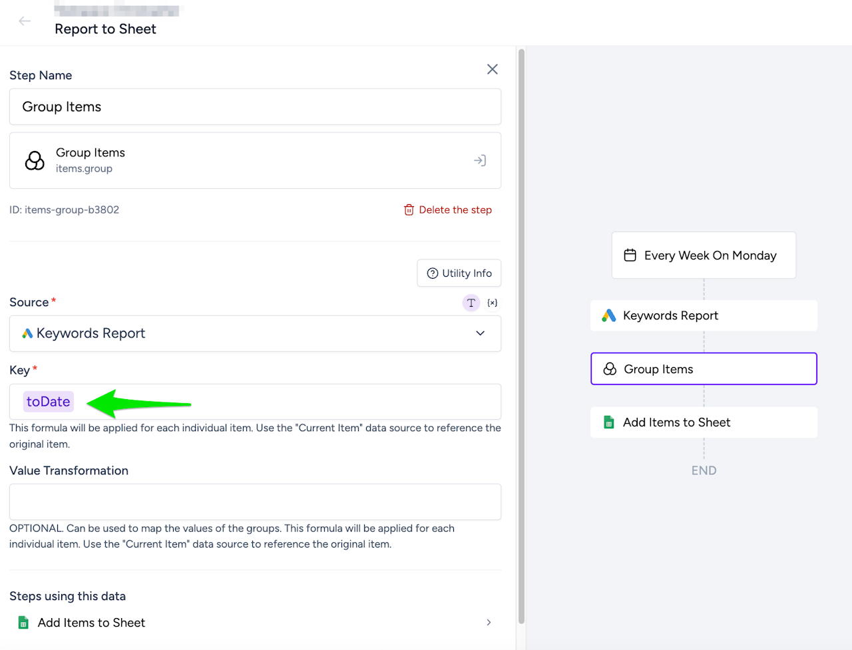This screenshot has height=650, width=852.
Task: Click the trash icon to delete step
Action: point(409,210)
